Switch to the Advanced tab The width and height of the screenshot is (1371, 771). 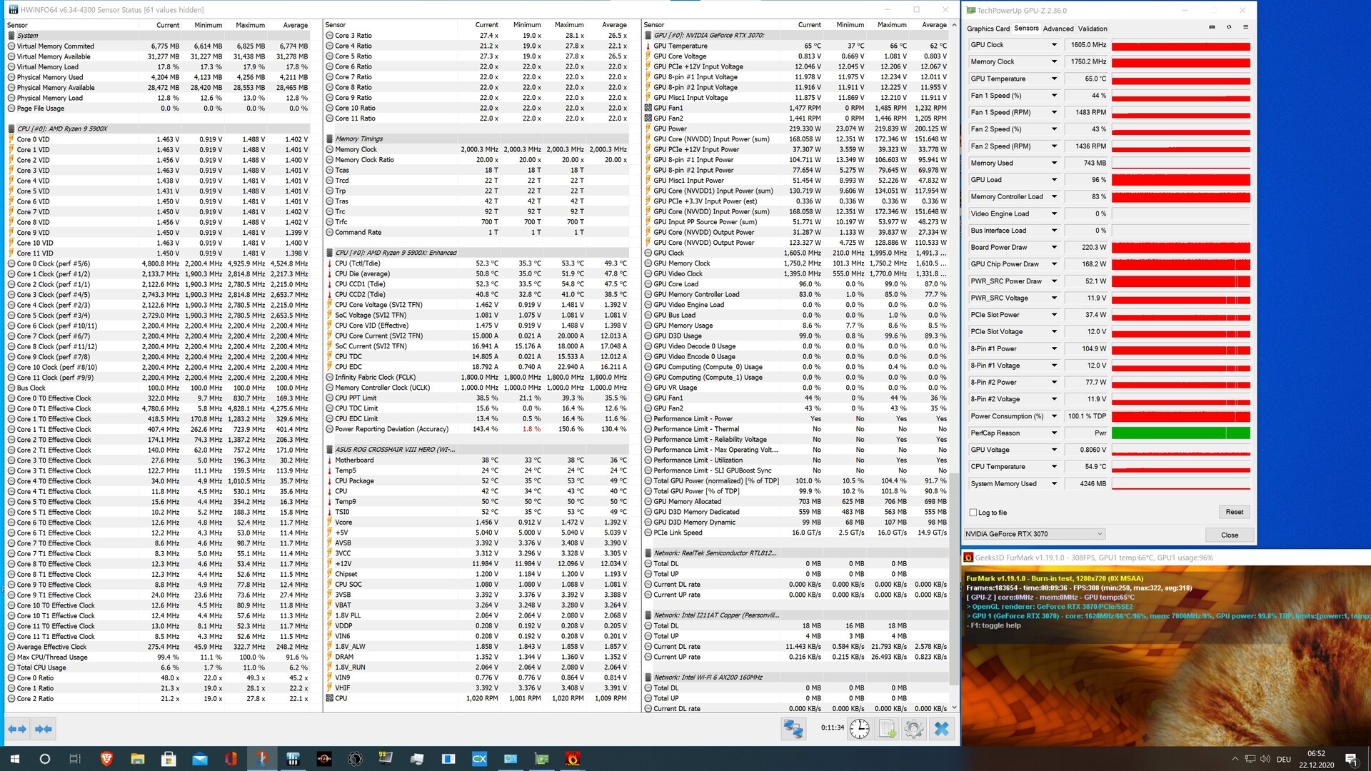[x=1058, y=29]
